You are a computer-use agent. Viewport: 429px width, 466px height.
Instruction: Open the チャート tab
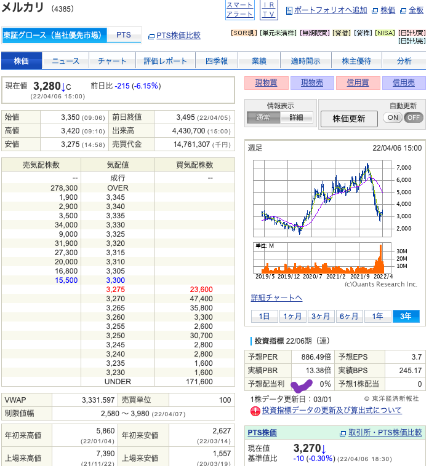(113, 61)
